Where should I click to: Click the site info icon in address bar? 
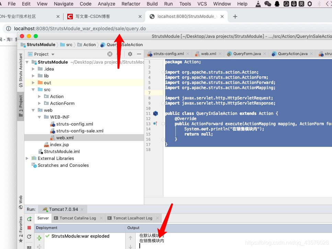pyautogui.click(x=9, y=29)
